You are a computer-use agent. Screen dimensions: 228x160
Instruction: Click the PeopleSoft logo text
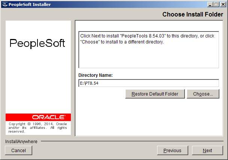(37, 43)
